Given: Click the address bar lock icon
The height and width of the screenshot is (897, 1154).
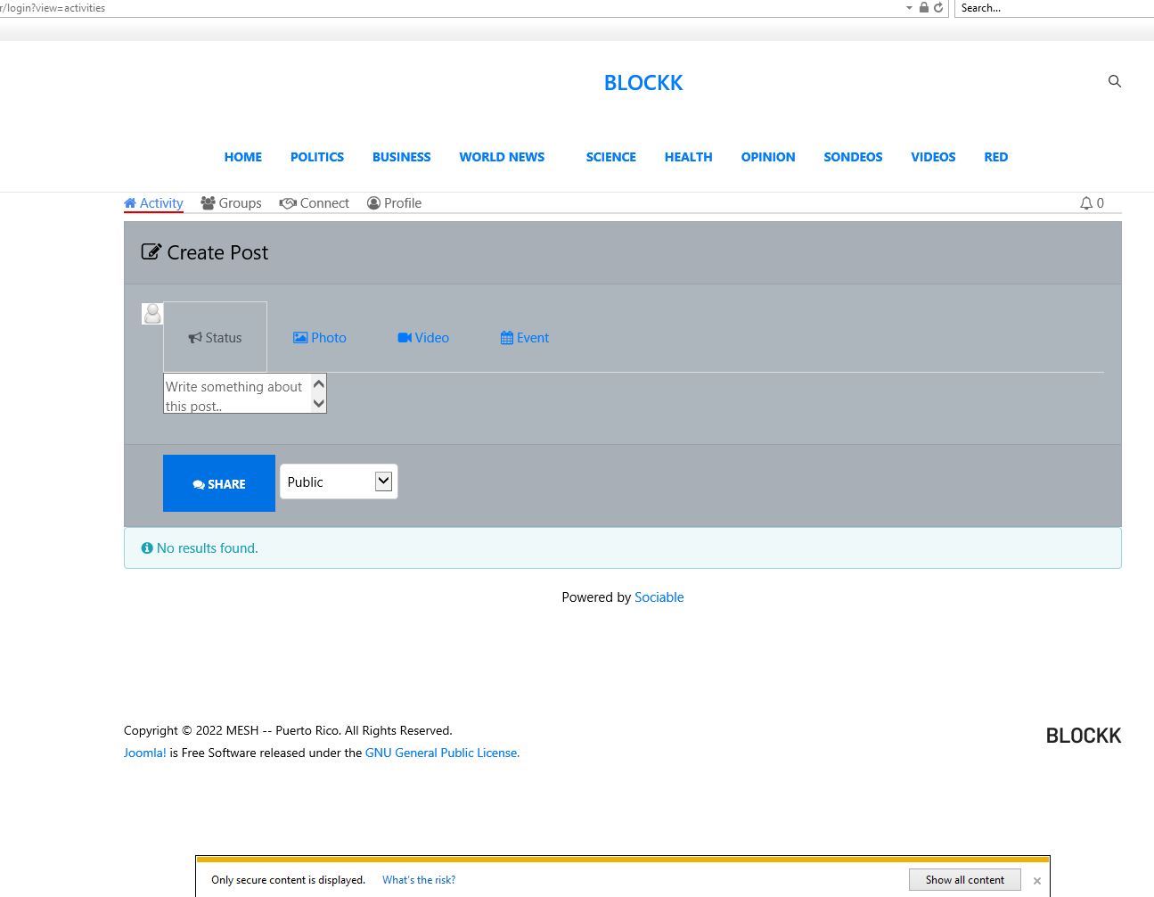Looking at the screenshot, I should point(924,8).
